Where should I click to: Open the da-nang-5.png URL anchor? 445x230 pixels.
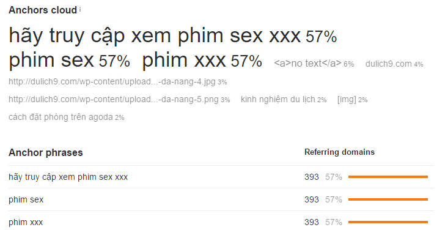click(114, 99)
